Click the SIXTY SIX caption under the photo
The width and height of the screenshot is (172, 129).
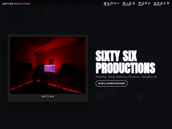coord(48,97)
